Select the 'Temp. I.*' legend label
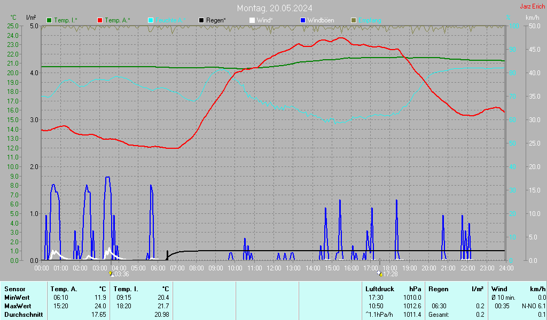 coord(66,21)
